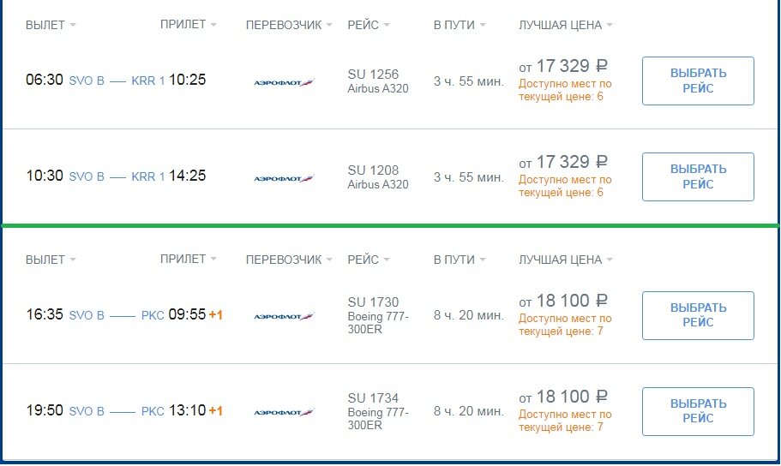Click Aeroflot logo on SU 1734 row

tap(284, 412)
